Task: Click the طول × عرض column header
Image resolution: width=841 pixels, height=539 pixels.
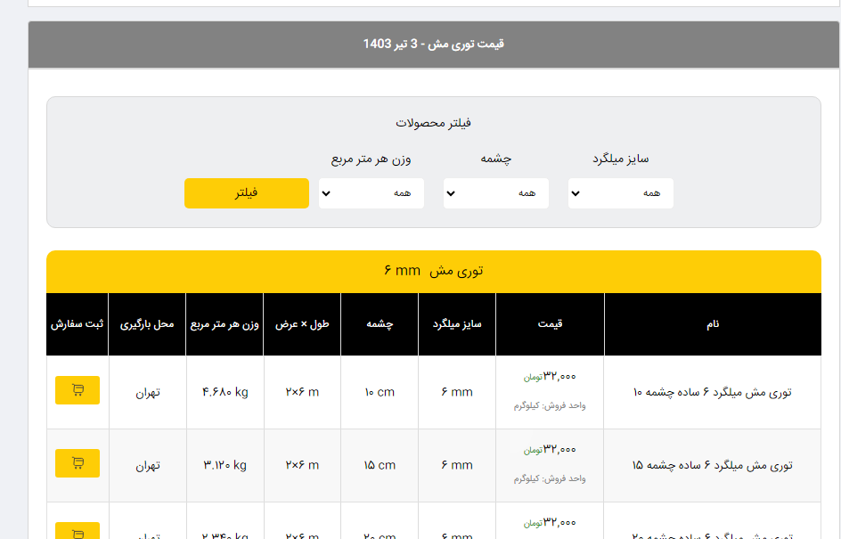Action: (x=302, y=324)
